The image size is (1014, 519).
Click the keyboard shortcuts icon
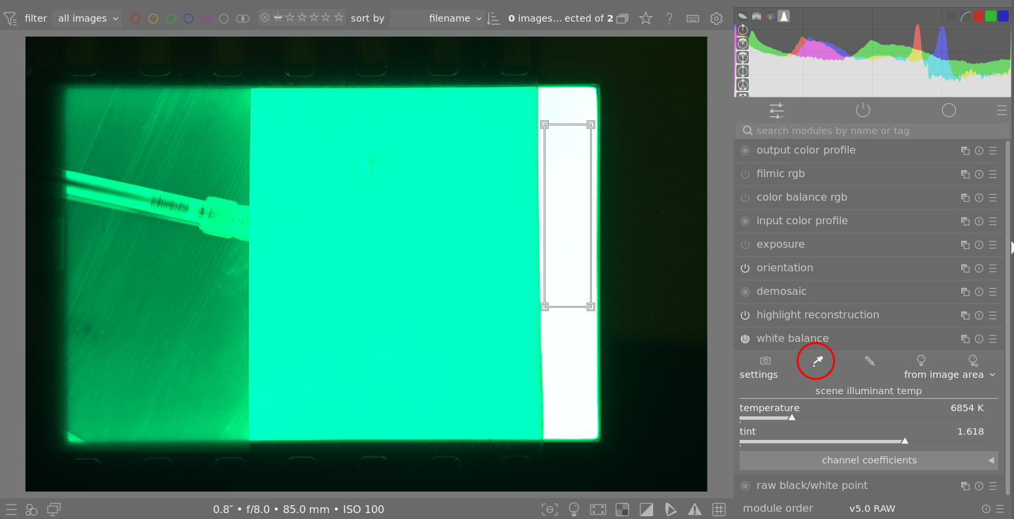click(x=693, y=18)
